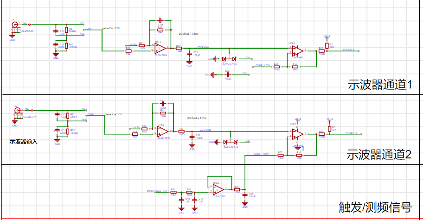Click the 触发/测频信号 section title
Image resolution: width=423 pixels, height=220 pixels.
pyautogui.click(x=375, y=207)
